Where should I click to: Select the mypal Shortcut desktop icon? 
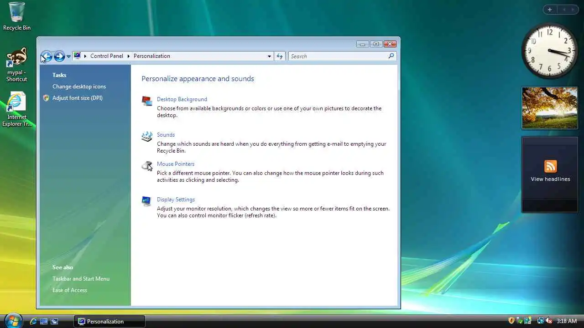[x=17, y=65]
